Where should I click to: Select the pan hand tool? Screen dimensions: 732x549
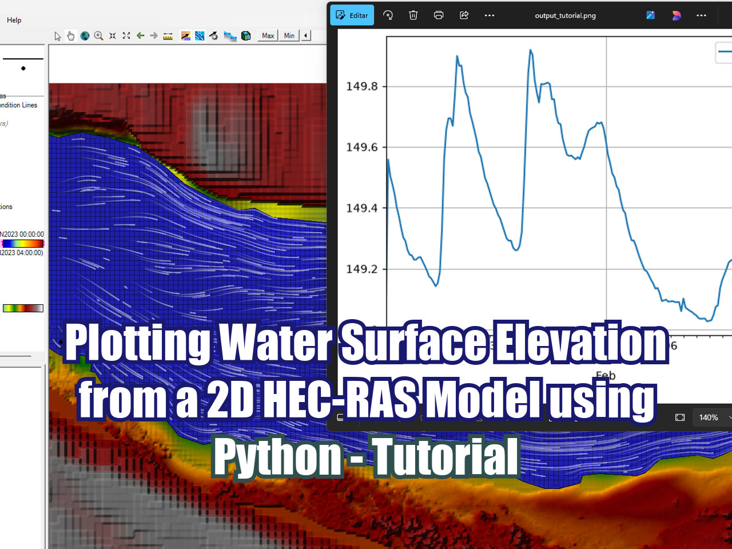(70, 36)
